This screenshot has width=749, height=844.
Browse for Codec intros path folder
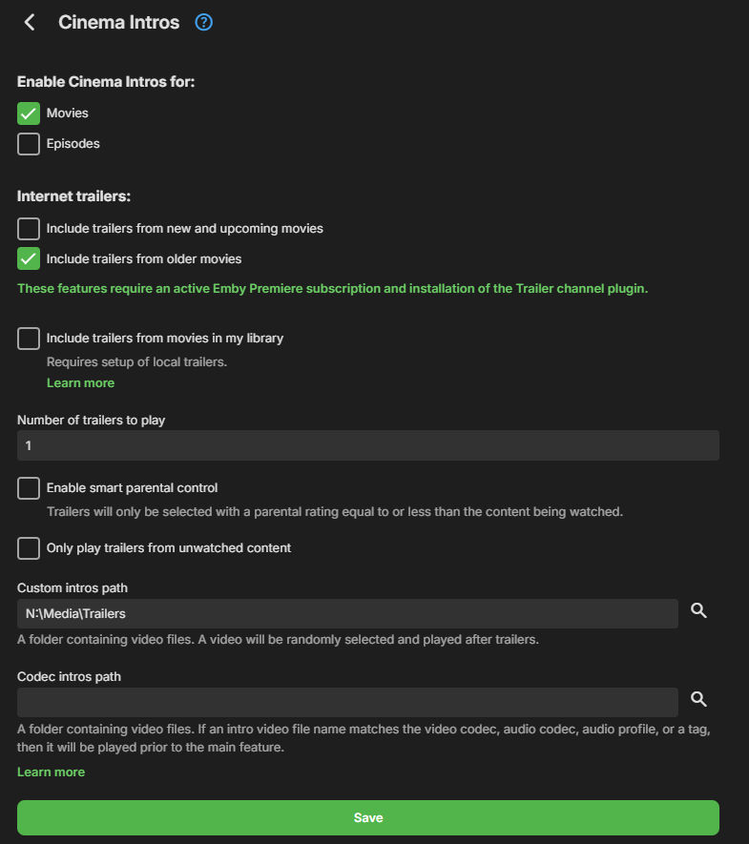coord(698,701)
